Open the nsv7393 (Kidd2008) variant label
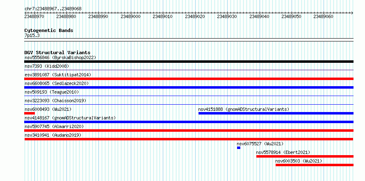 point(47,66)
